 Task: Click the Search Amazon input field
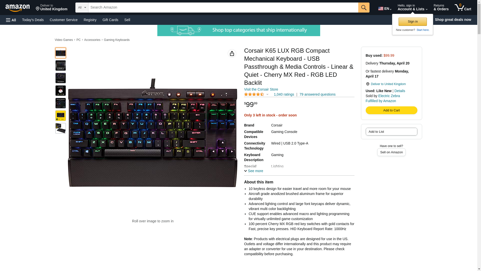pyautogui.click(x=223, y=8)
